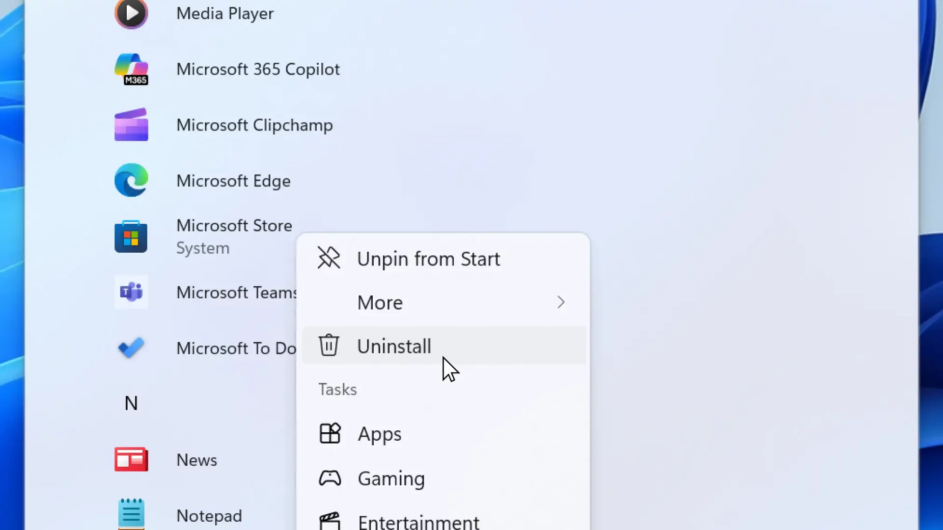Viewport: 943px width, 530px height.
Task: Click the Microsoft Clipchamp label
Action: pyautogui.click(x=254, y=125)
